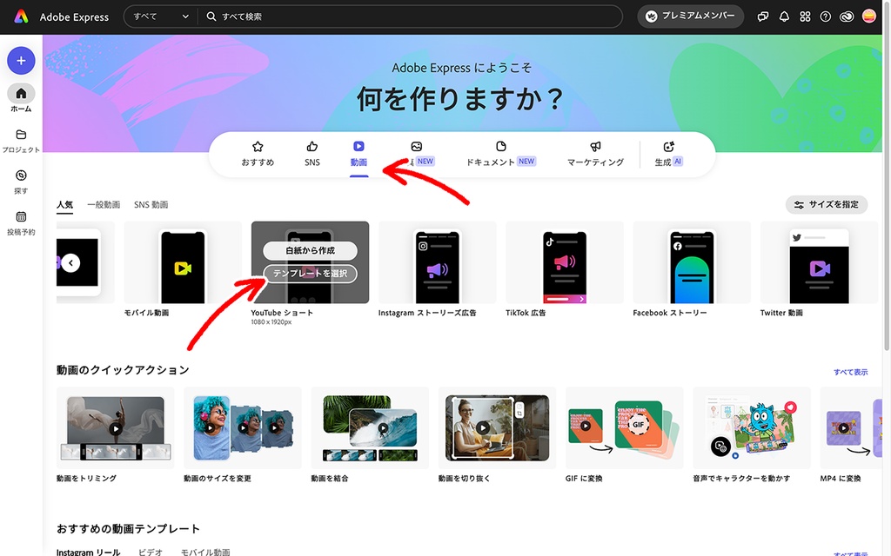Screen dimensions: 891x556
Task: Open GIF に変換 quick action
Action: (x=625, y=435)
